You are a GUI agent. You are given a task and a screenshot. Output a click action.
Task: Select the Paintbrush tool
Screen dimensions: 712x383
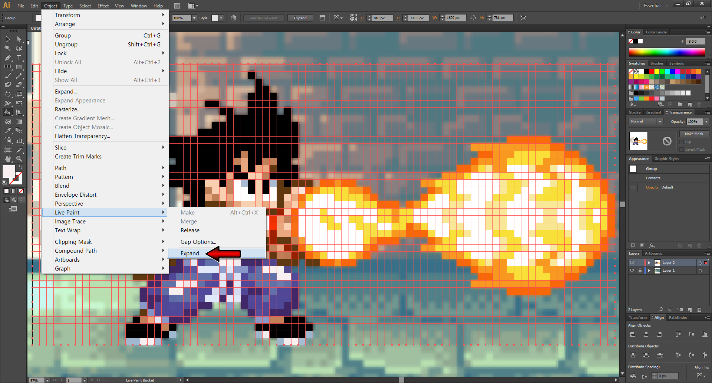point(8,76)
